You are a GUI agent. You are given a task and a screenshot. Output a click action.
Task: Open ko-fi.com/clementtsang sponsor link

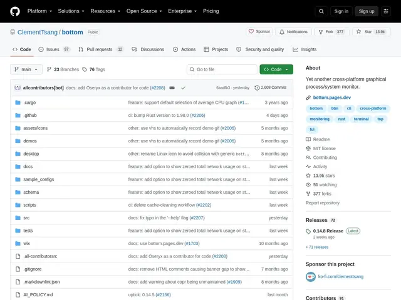tap(341, 276)
